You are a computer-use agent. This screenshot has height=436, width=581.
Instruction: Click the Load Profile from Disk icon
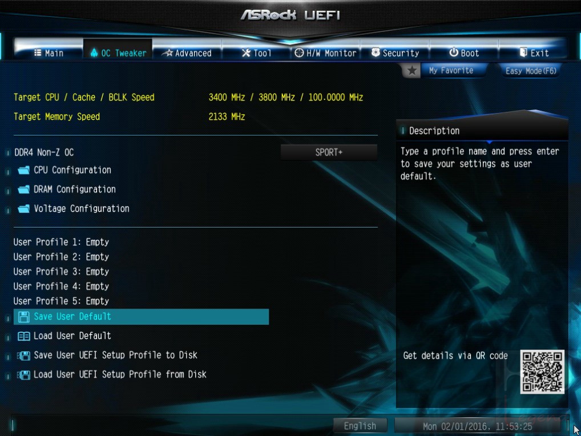coord(24,375)
